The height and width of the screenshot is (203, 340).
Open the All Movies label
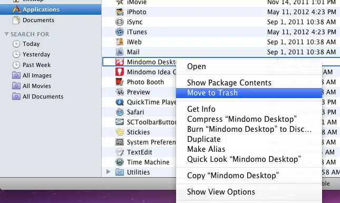point(37,86)
